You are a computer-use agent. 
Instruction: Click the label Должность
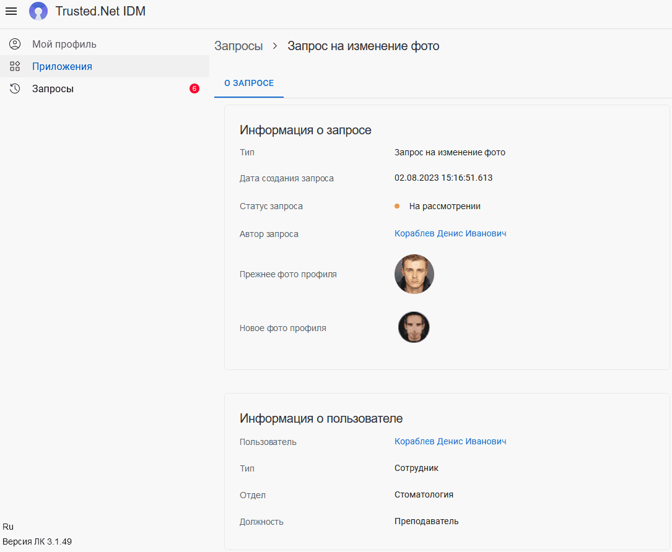click(261, 522)
